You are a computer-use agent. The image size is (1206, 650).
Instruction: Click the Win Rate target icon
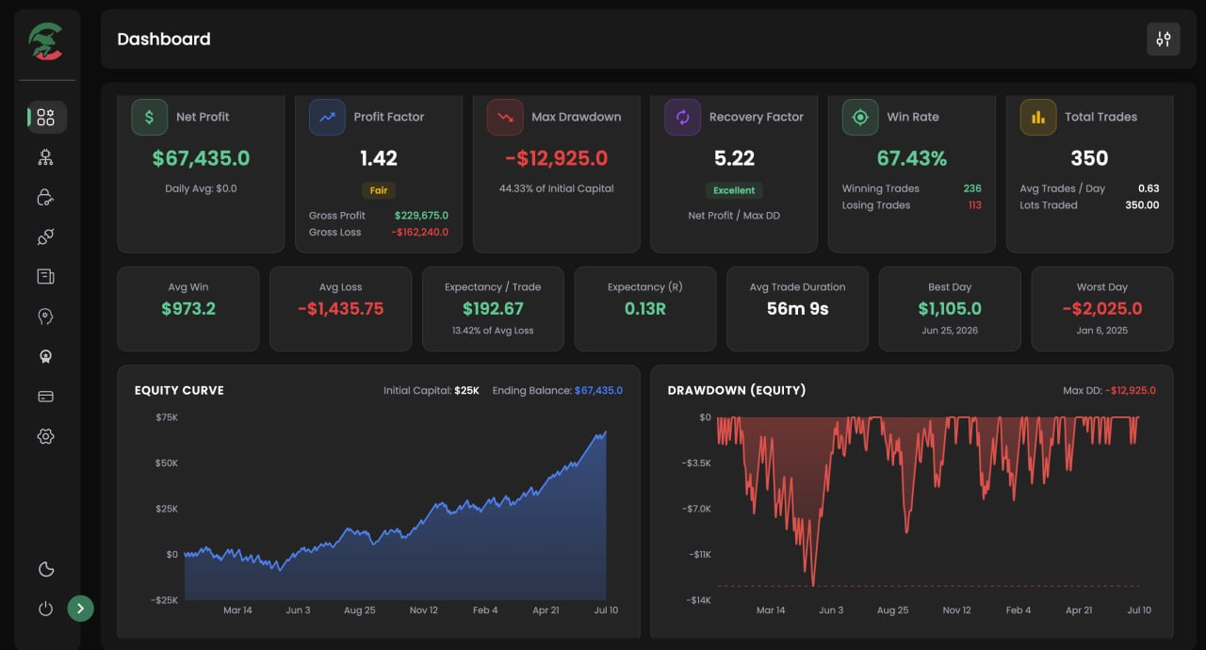click(x=860, y=117)
